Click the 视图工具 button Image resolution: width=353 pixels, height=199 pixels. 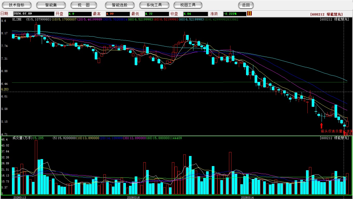188,5
